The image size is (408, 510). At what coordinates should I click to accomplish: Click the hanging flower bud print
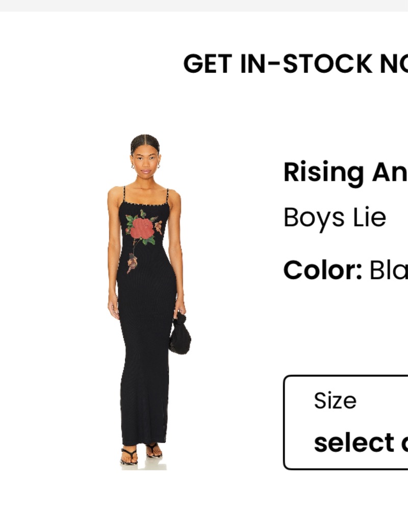(132, 263)
